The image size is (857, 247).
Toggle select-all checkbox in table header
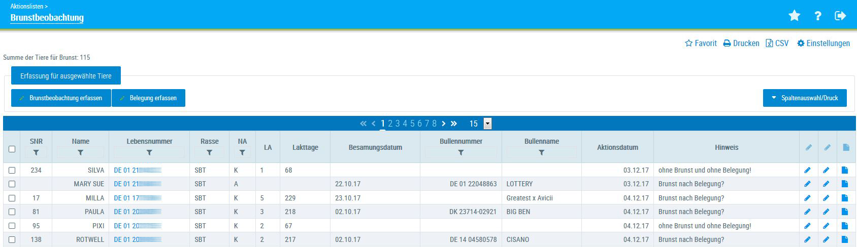click(x=12, y=149)
